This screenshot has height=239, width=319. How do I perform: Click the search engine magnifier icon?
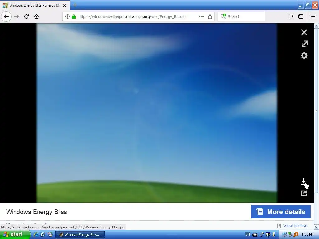pos(223,16)
